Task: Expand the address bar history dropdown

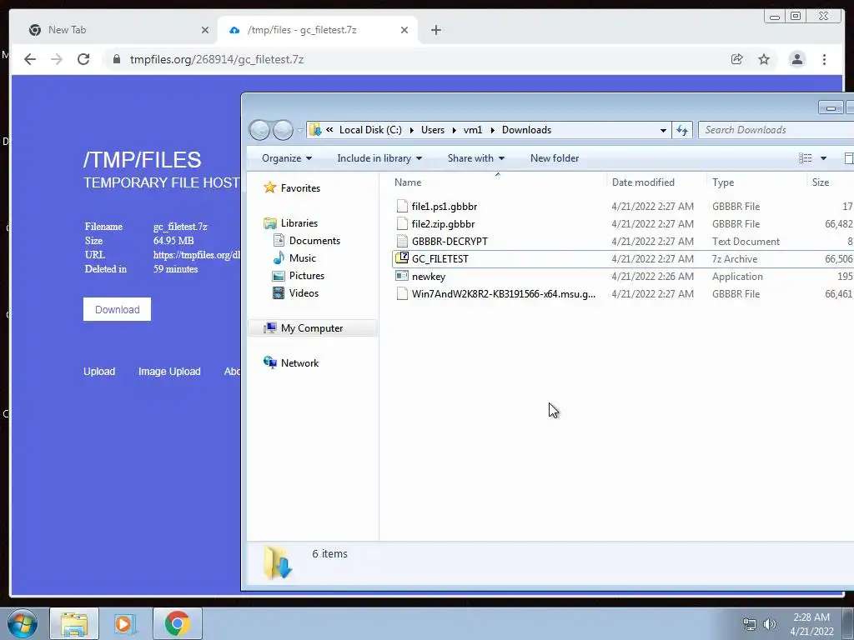Action: 663,130
